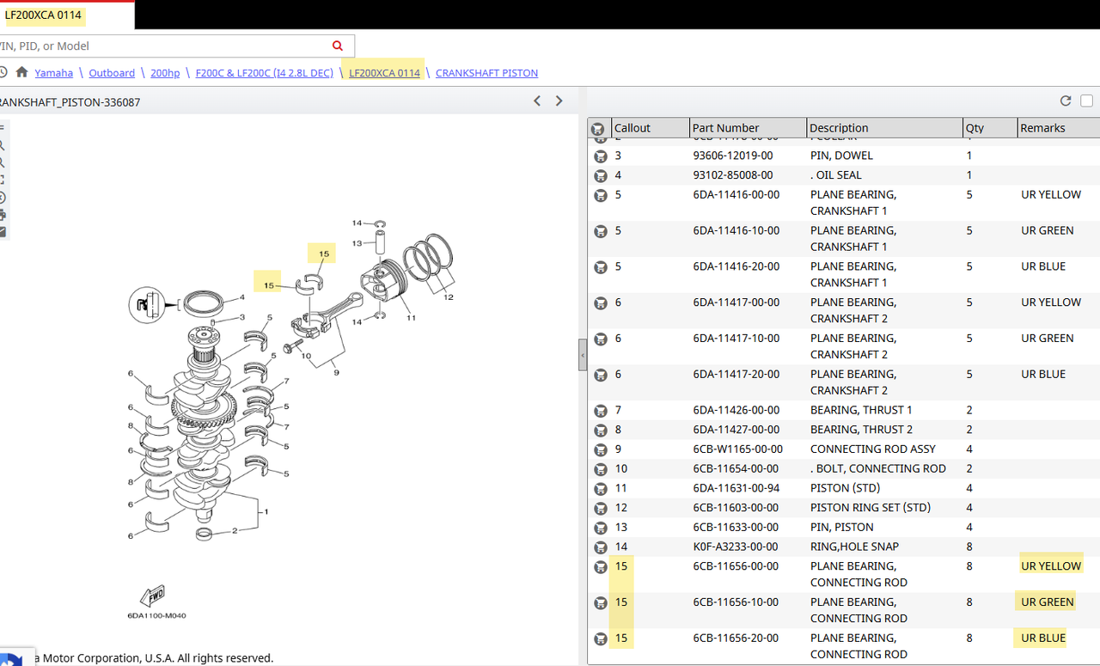The width and height of the screenshot is (1100, 666).
Task: Select part number 6CB-11603-00-00
Action: coord(736,507)
